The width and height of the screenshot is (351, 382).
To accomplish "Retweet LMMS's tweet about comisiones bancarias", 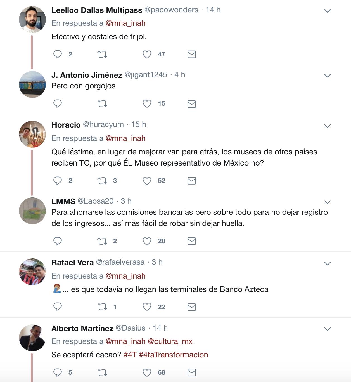I will click(x=102, y=241).
